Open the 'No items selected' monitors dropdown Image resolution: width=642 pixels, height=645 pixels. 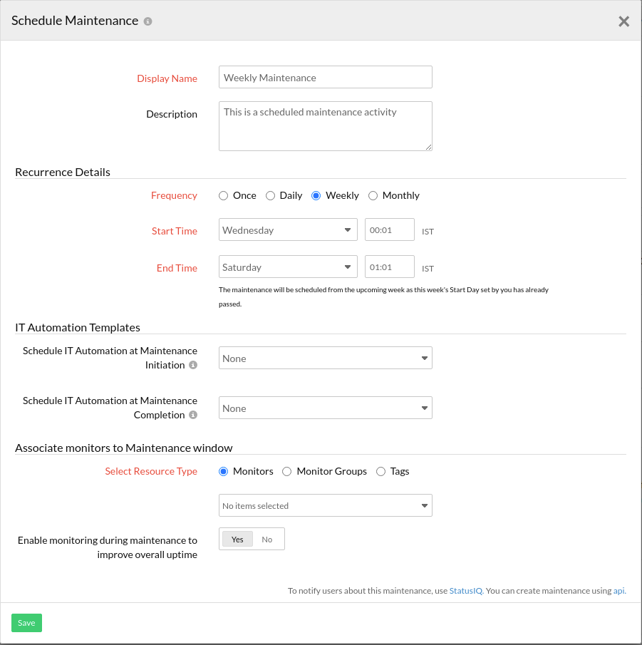(x=325, y=505)
